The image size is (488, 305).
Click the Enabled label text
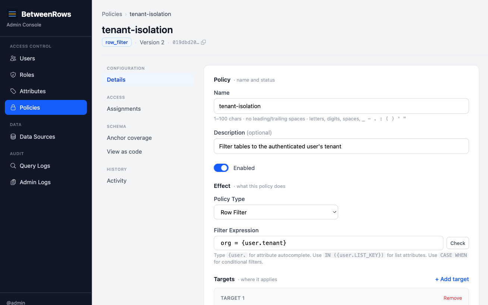point(244,168)
